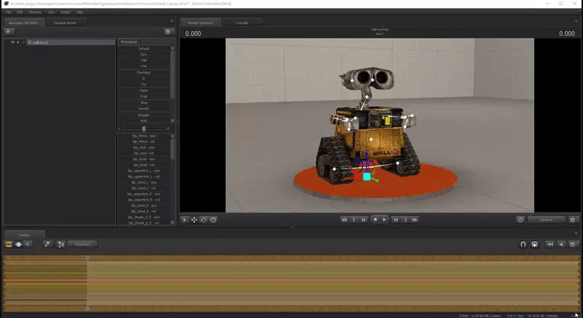
Task: Select the bip_upperArm_L - rot control
Action: pyautogui.click(x=144, y=177)
